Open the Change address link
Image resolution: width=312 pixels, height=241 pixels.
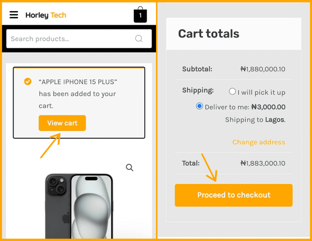[x=259, y=142]
